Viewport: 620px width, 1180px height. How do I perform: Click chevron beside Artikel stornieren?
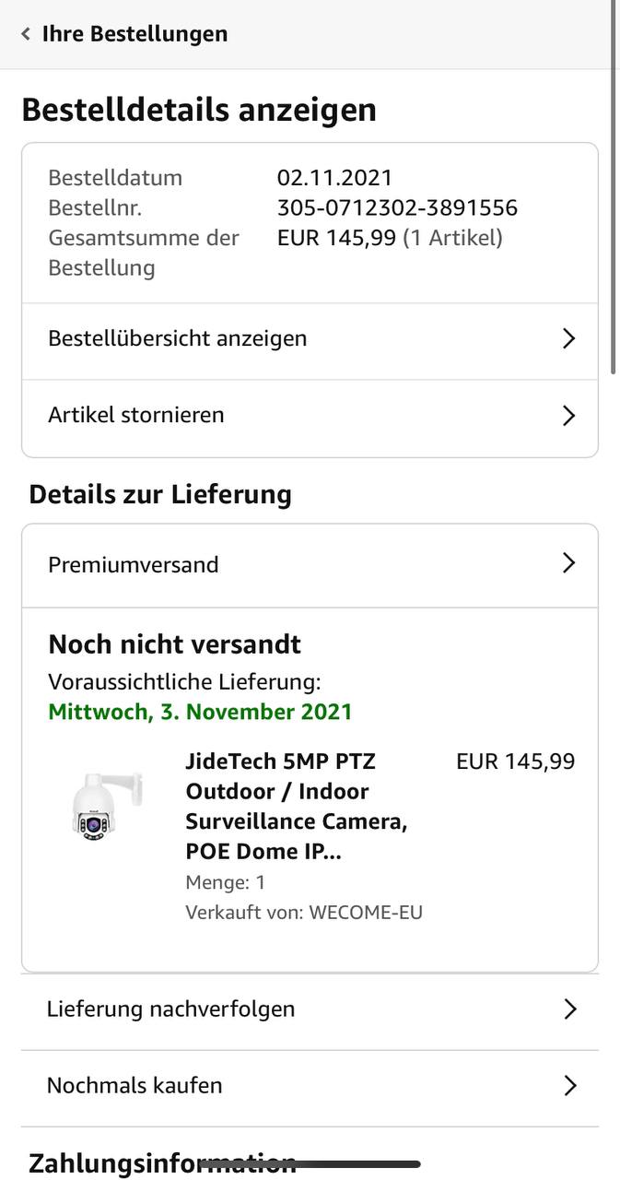[x=568, y=415]
